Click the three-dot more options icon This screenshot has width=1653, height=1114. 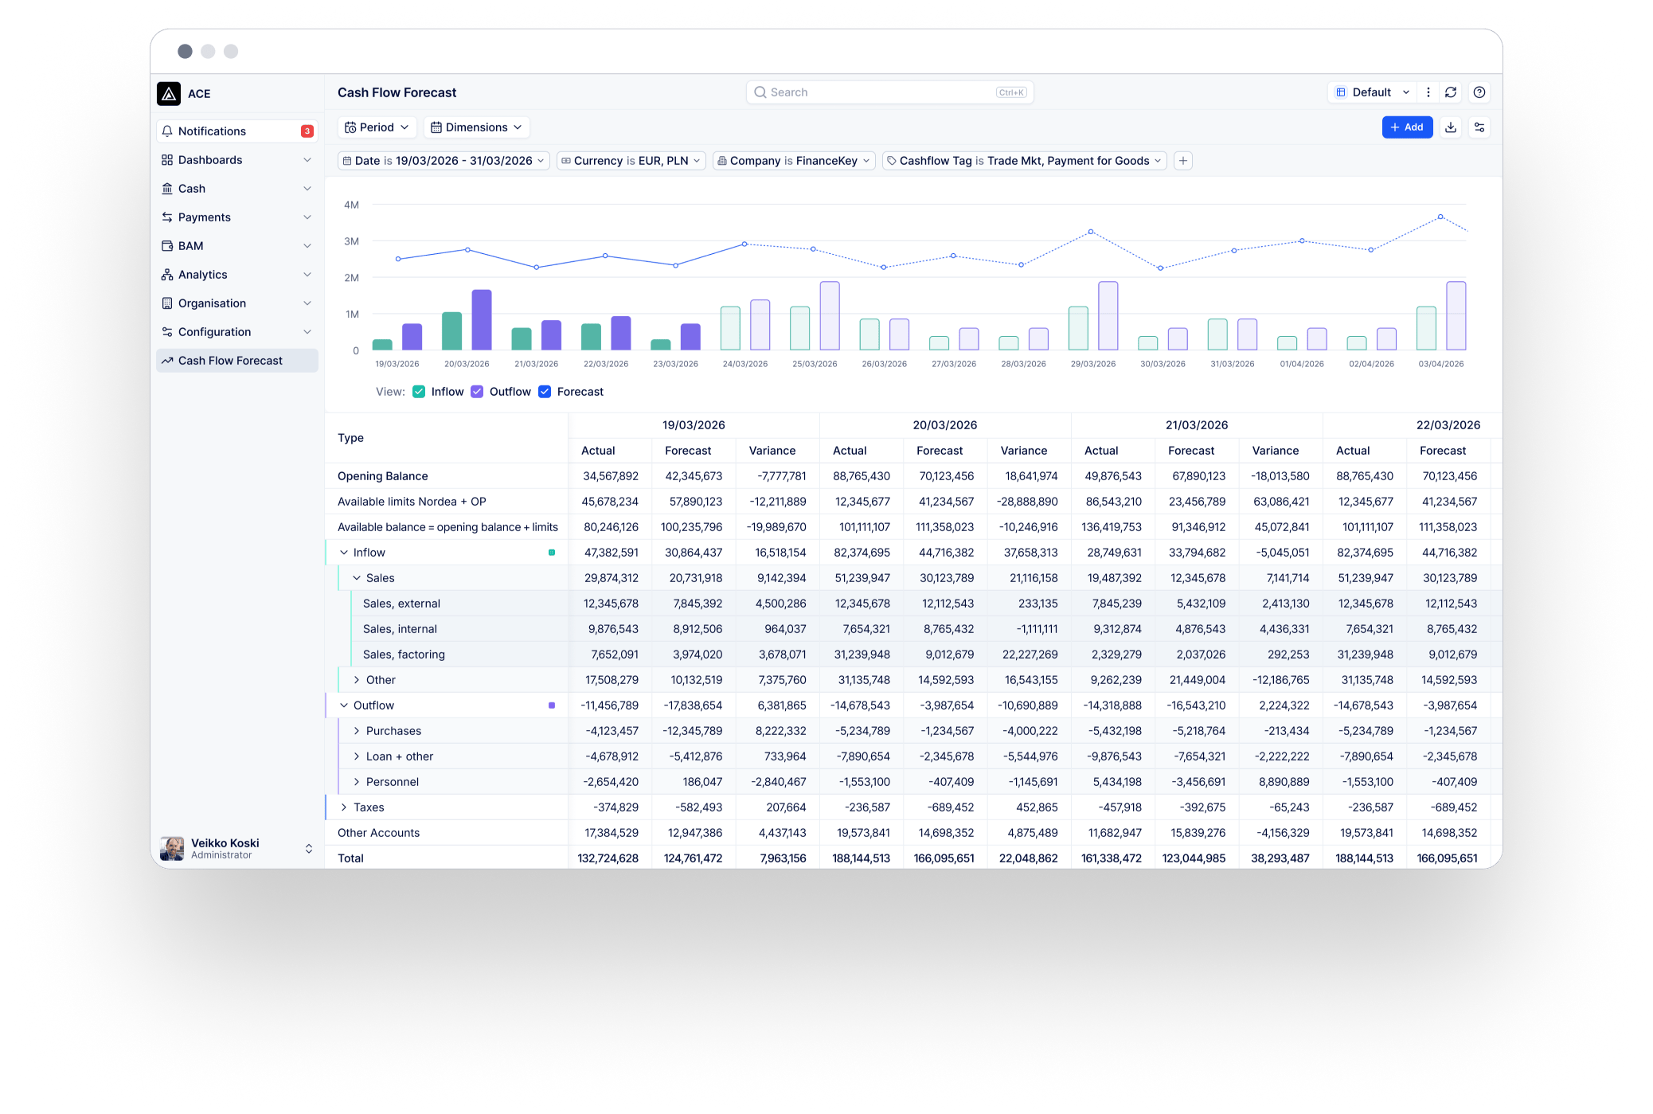click(x=1428, y=92)
